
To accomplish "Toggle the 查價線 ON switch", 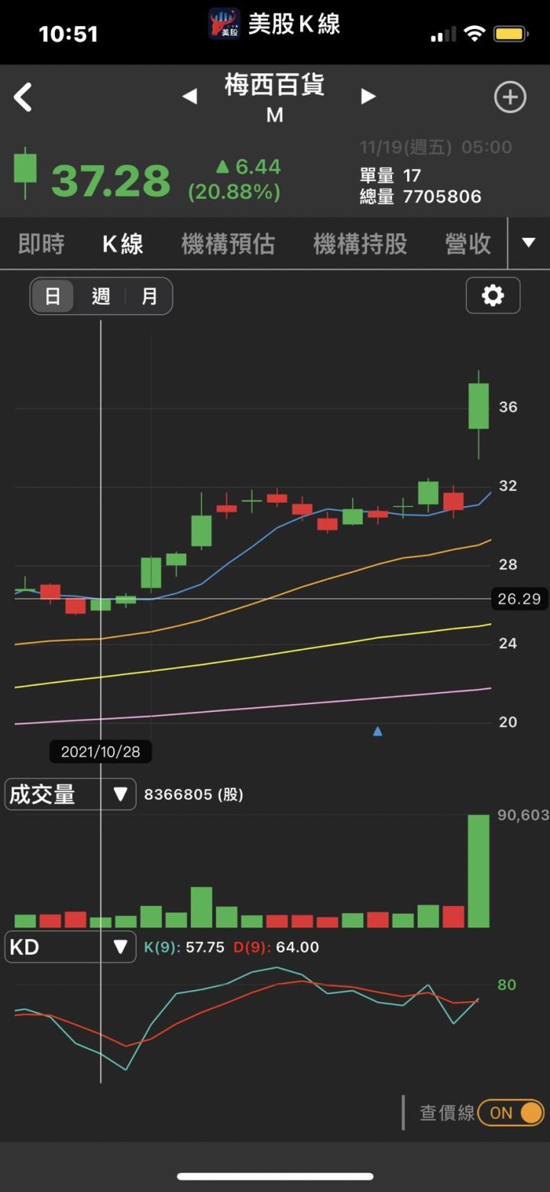I will pos(511,1112).
